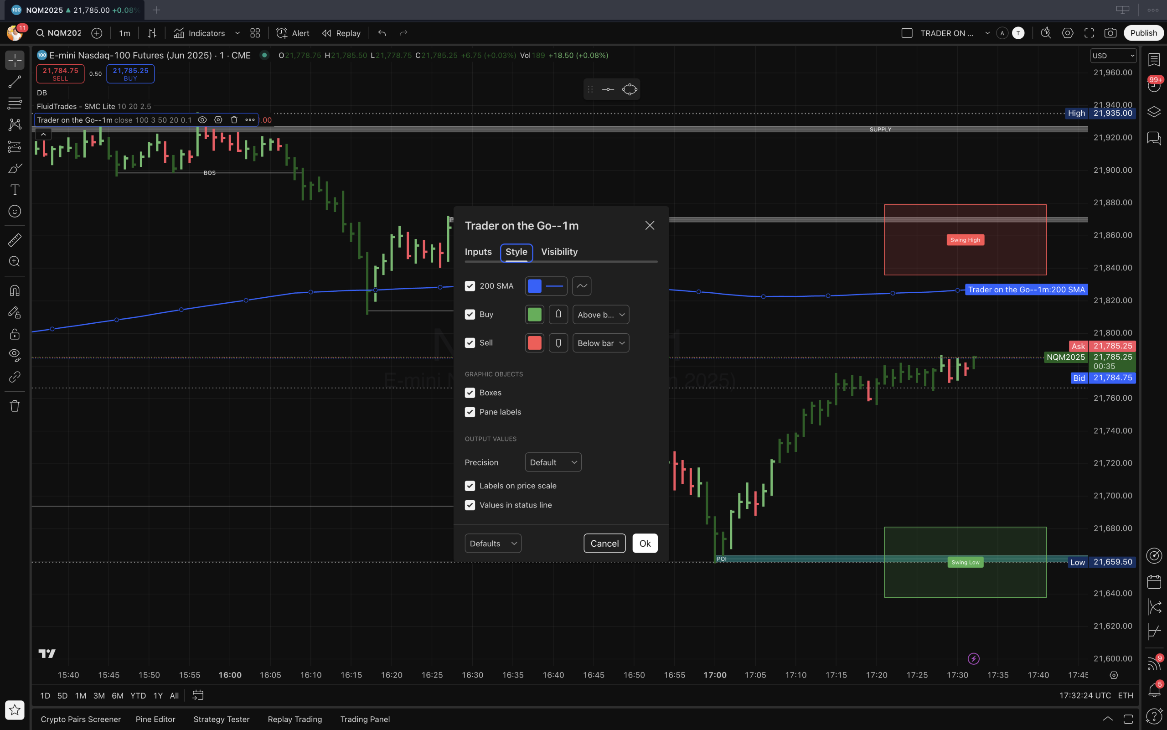Enter fullscreen mode
The height and width of the screenshot is (730, 1167).
(x=1089, y=33)
